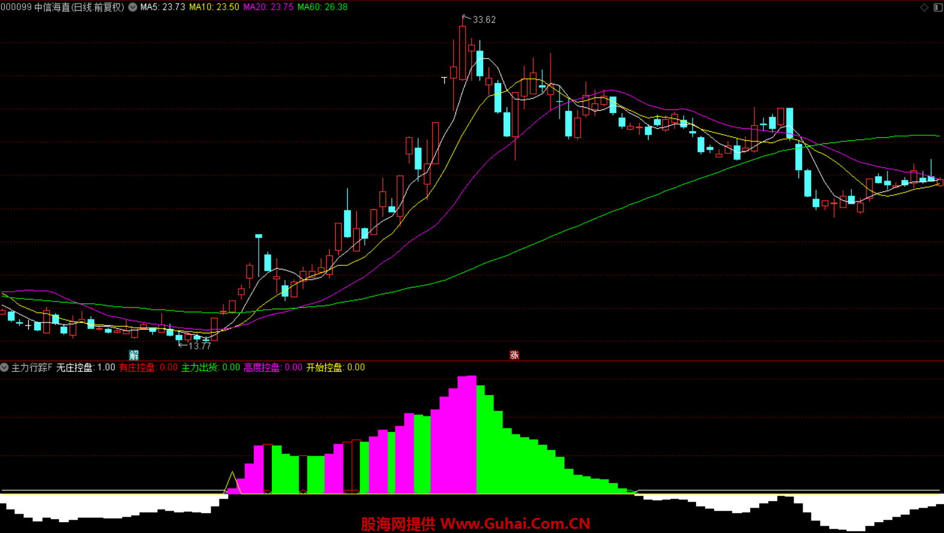
Task: Click the yellow 开始控盘 indicator label
Action: pos(335,367)
